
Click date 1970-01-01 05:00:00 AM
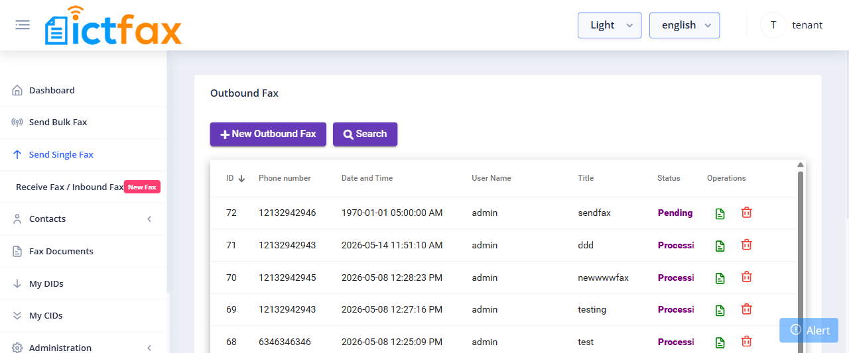click(392, 213)
